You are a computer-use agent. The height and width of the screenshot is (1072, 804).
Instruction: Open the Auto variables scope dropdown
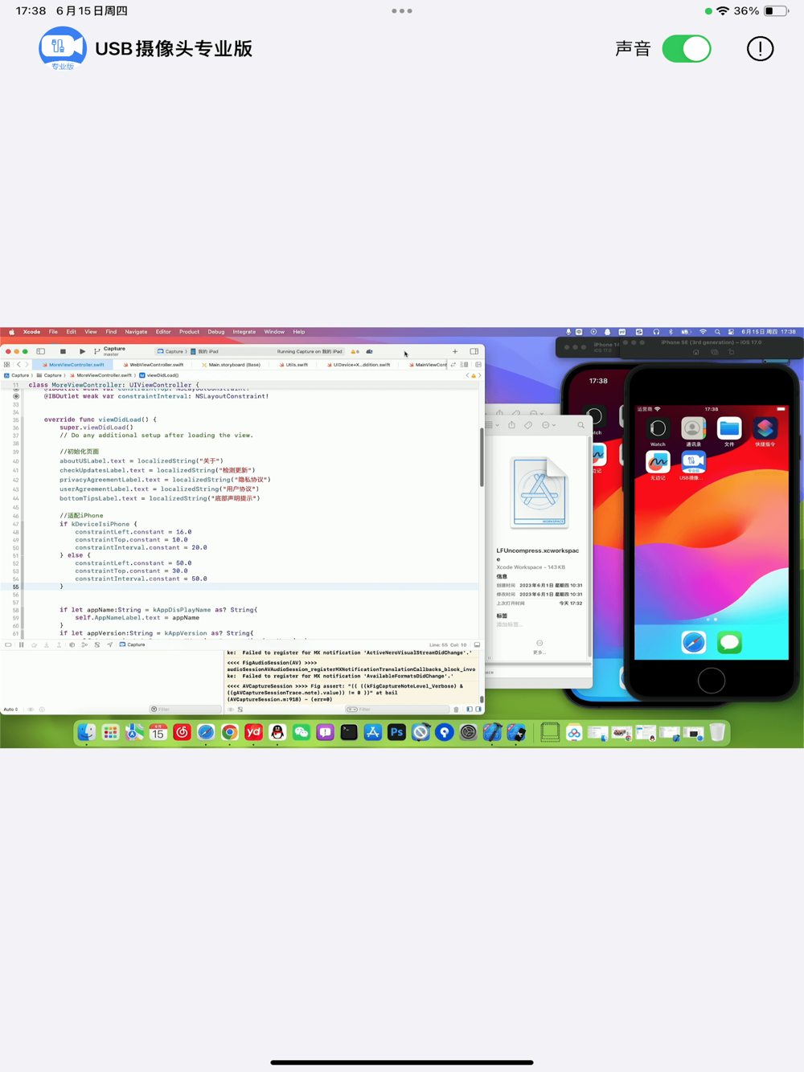(x=10, y=710)
